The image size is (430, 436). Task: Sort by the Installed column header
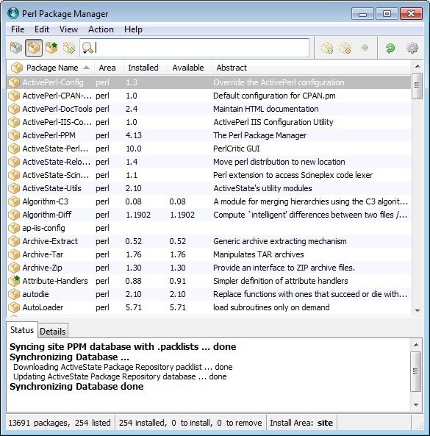146,68
